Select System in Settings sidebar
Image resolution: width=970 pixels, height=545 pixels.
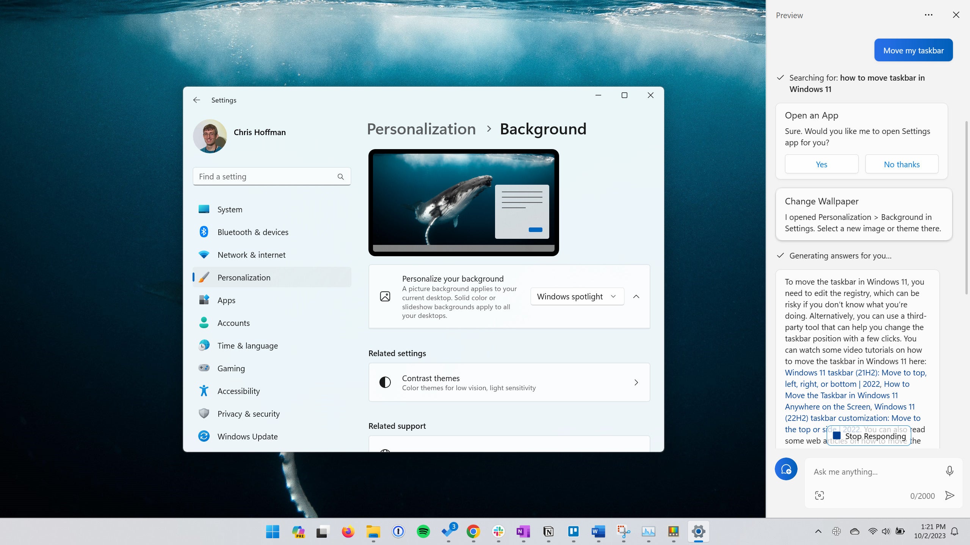point(272,209)
